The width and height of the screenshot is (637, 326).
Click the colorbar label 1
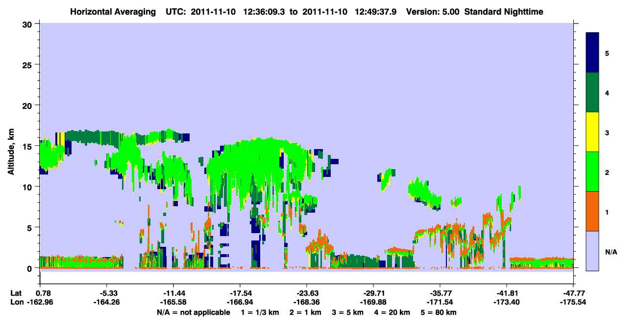tap(607, 212)
